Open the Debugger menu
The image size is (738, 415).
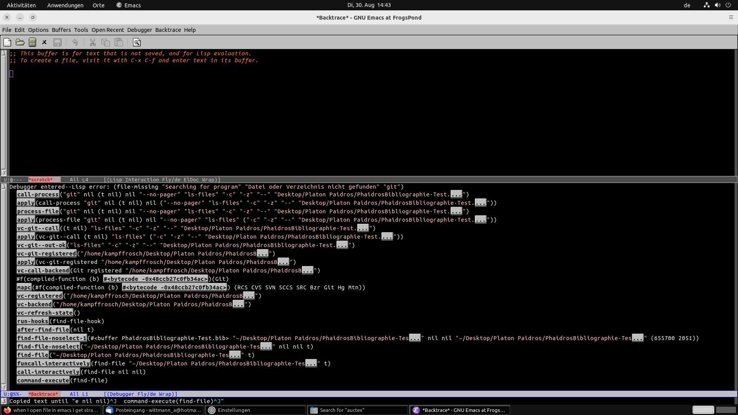(x=140, y=30)
